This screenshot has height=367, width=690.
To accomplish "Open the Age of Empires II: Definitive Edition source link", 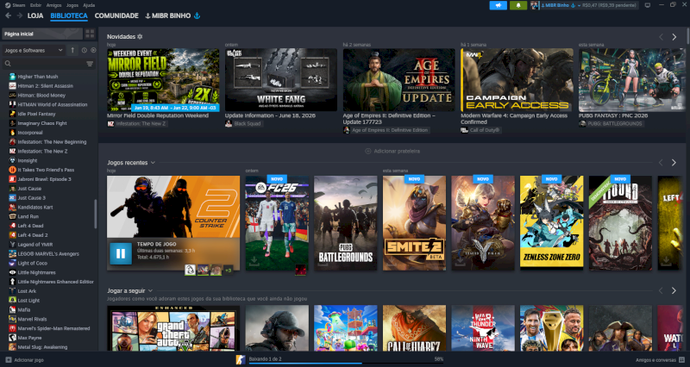I will (x=390, y=130).
